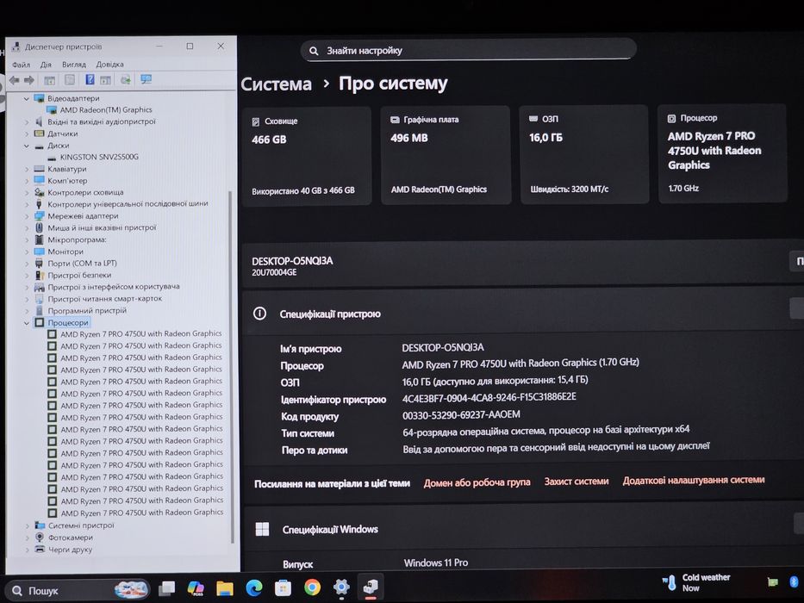The image size is (804, 603).
Task: Click the update driver icon in toolbar
Action: (125, 79)
